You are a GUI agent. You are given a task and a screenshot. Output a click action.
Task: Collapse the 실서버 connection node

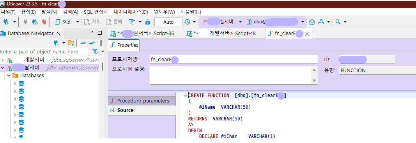coord(2,68)
